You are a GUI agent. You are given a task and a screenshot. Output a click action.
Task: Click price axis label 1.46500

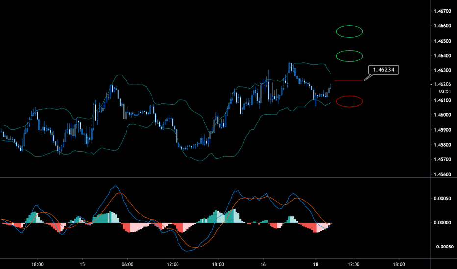pyautogui.click(x=442, y=41)
